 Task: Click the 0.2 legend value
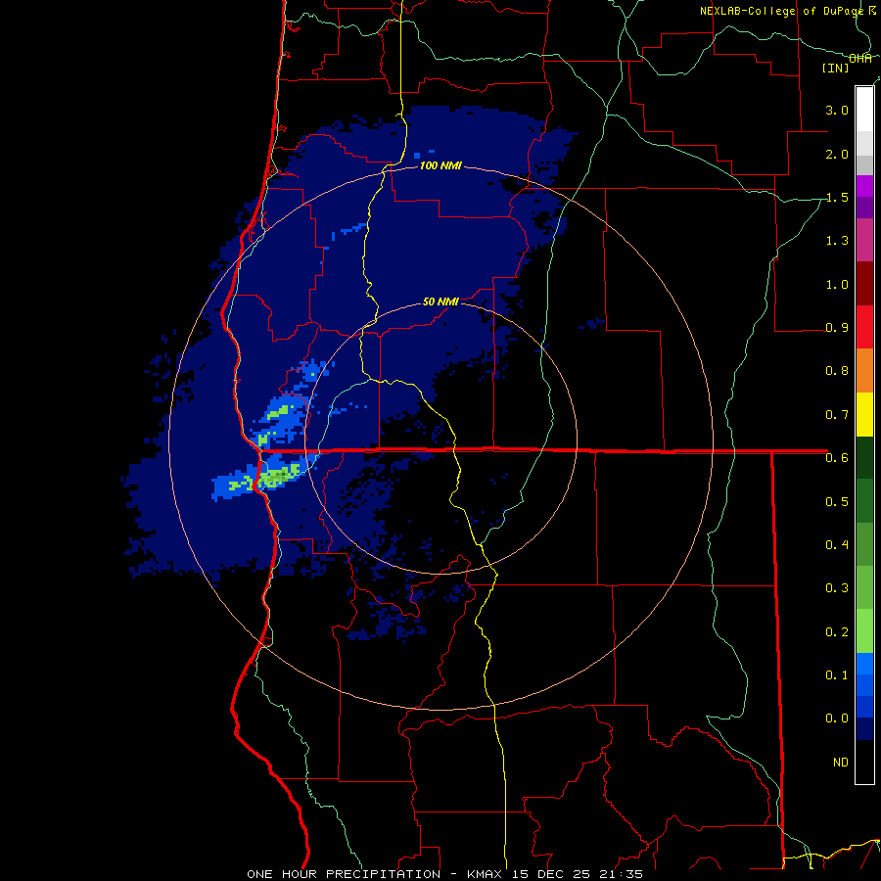(x=837, y=631)
